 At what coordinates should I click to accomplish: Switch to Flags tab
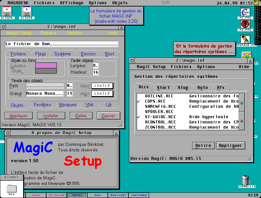(40, 54)
